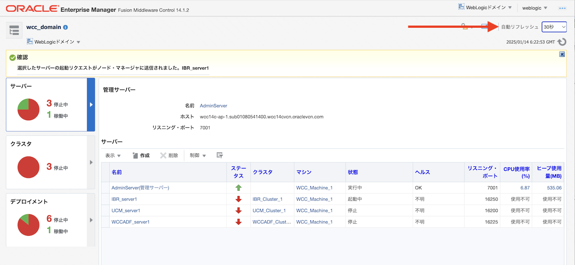Image resolution: width=575 pixels, height=265 pixels.
Task: Expand the デプロイメント panel arrow
Action: (91, 220)
